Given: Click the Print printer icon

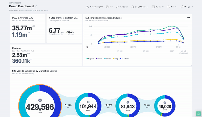Looking at the screenshot, I should click(107, 7).
